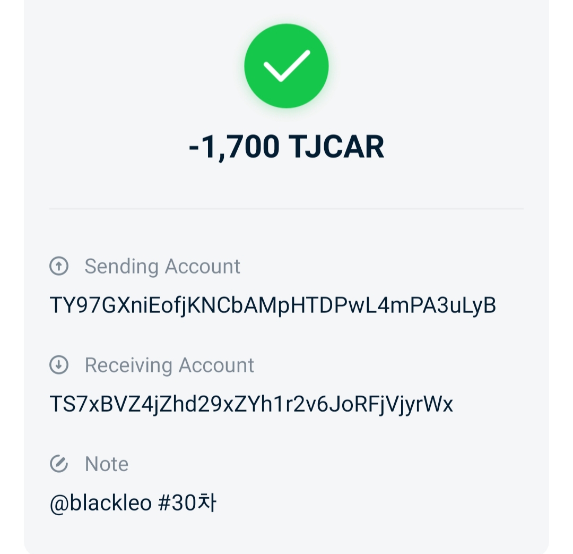Click the divider line below the amount
The image size is (573, 554).
click(x=286, y=209)
